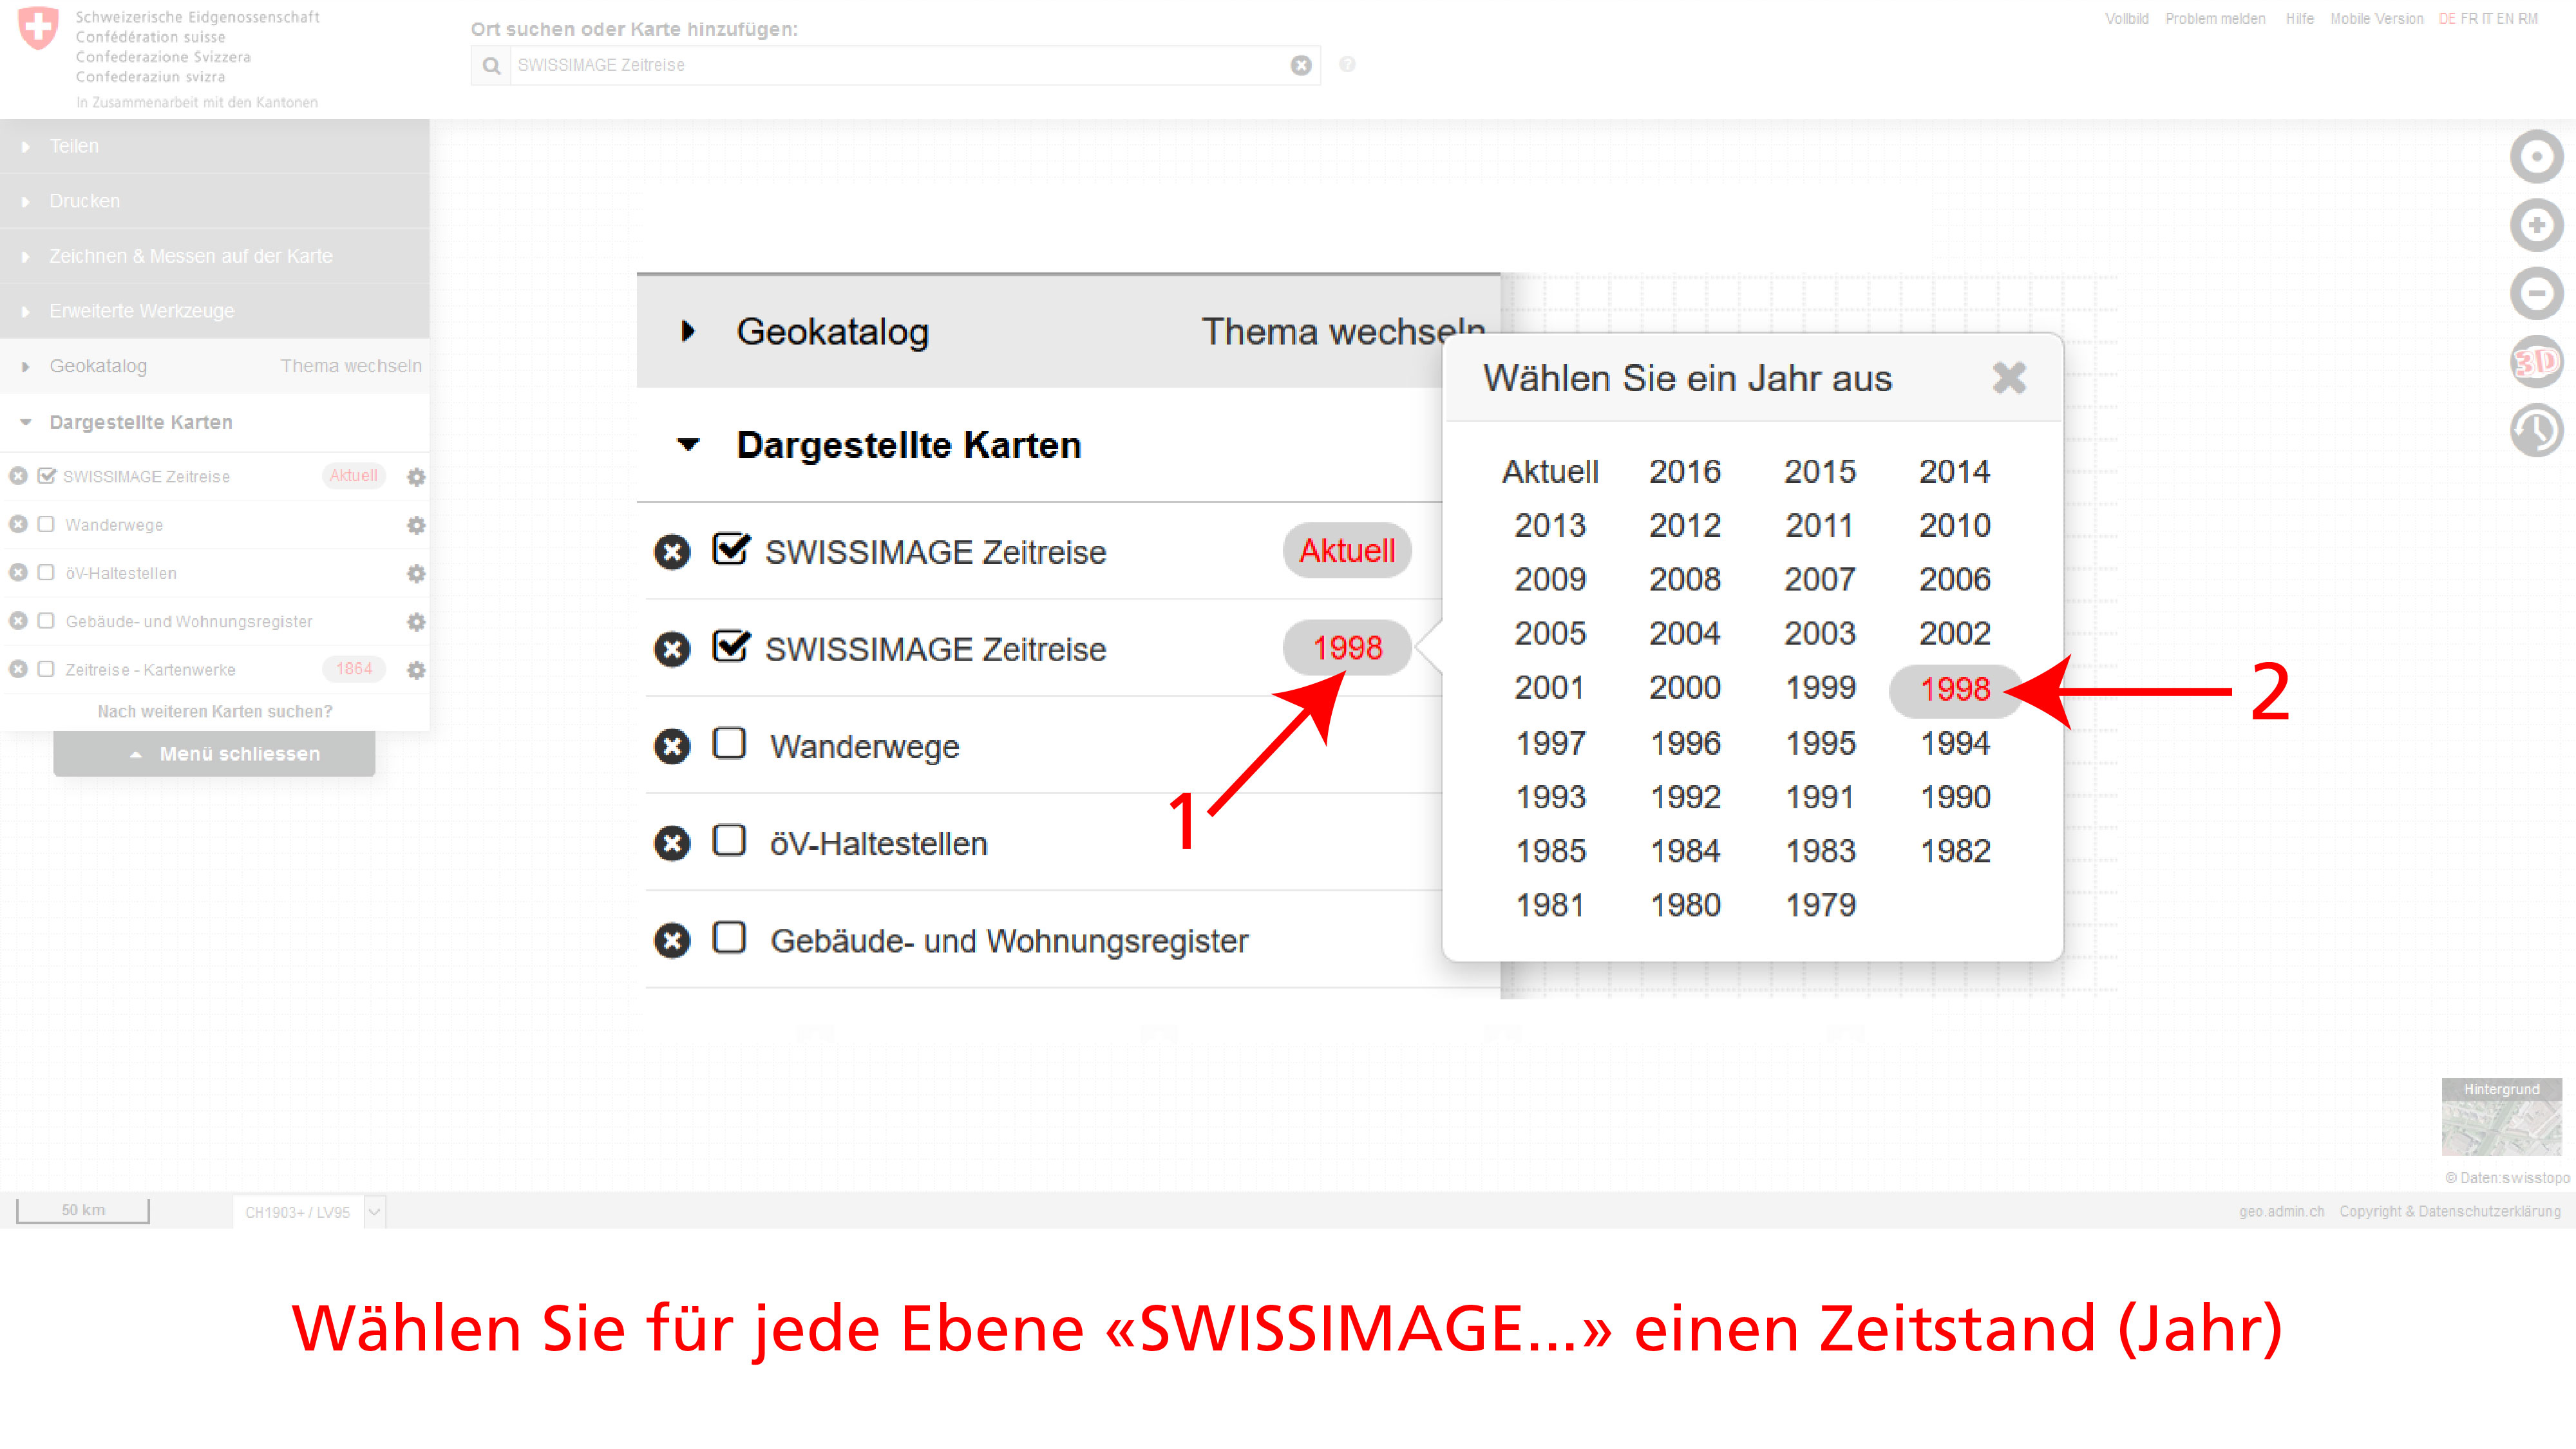
Task: Select year 2005 in the popup
Action: [x=1549, y=633]
